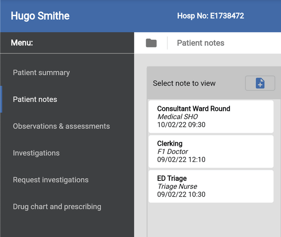The width and height of the screenshot is (281, 237).
Task: Select Patient notes in the sidebar menu
Action: 35,99
